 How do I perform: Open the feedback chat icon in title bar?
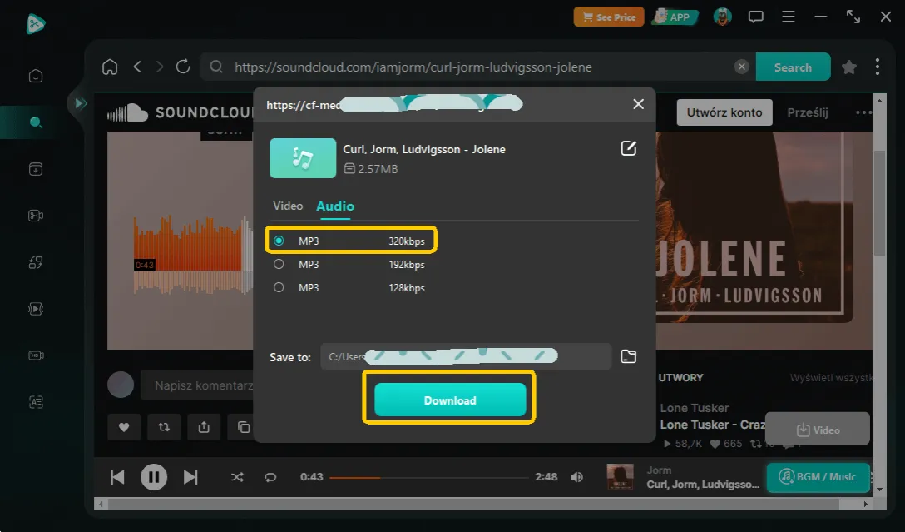(755, 16)
